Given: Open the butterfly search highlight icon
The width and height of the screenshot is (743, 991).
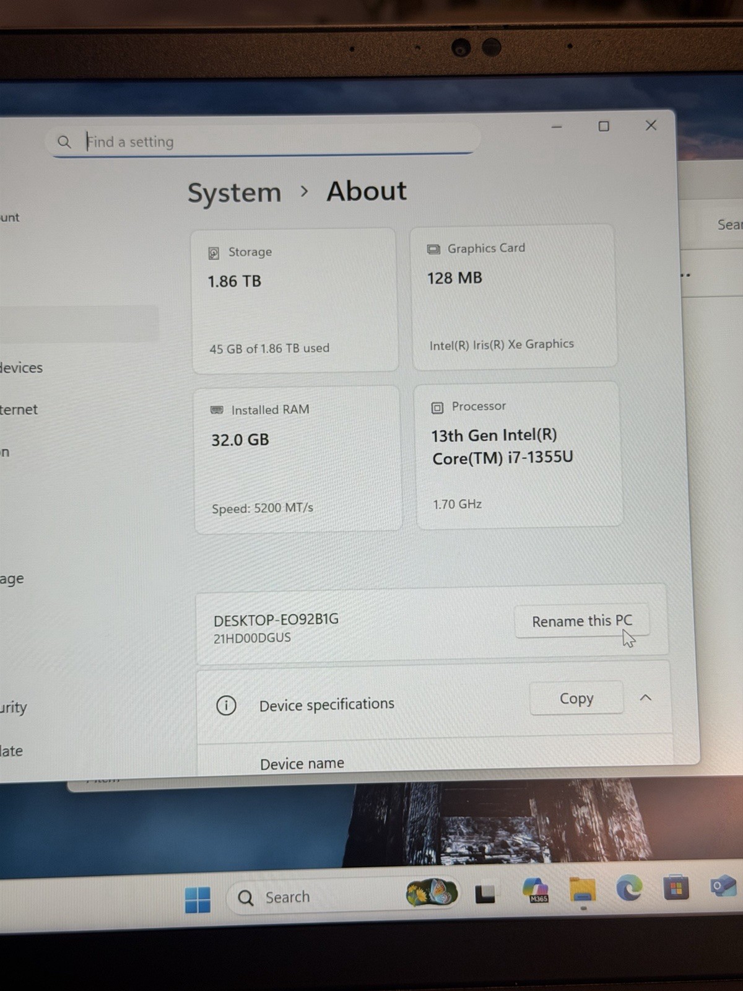Looking at the screenshot, I should pos(432,893).
